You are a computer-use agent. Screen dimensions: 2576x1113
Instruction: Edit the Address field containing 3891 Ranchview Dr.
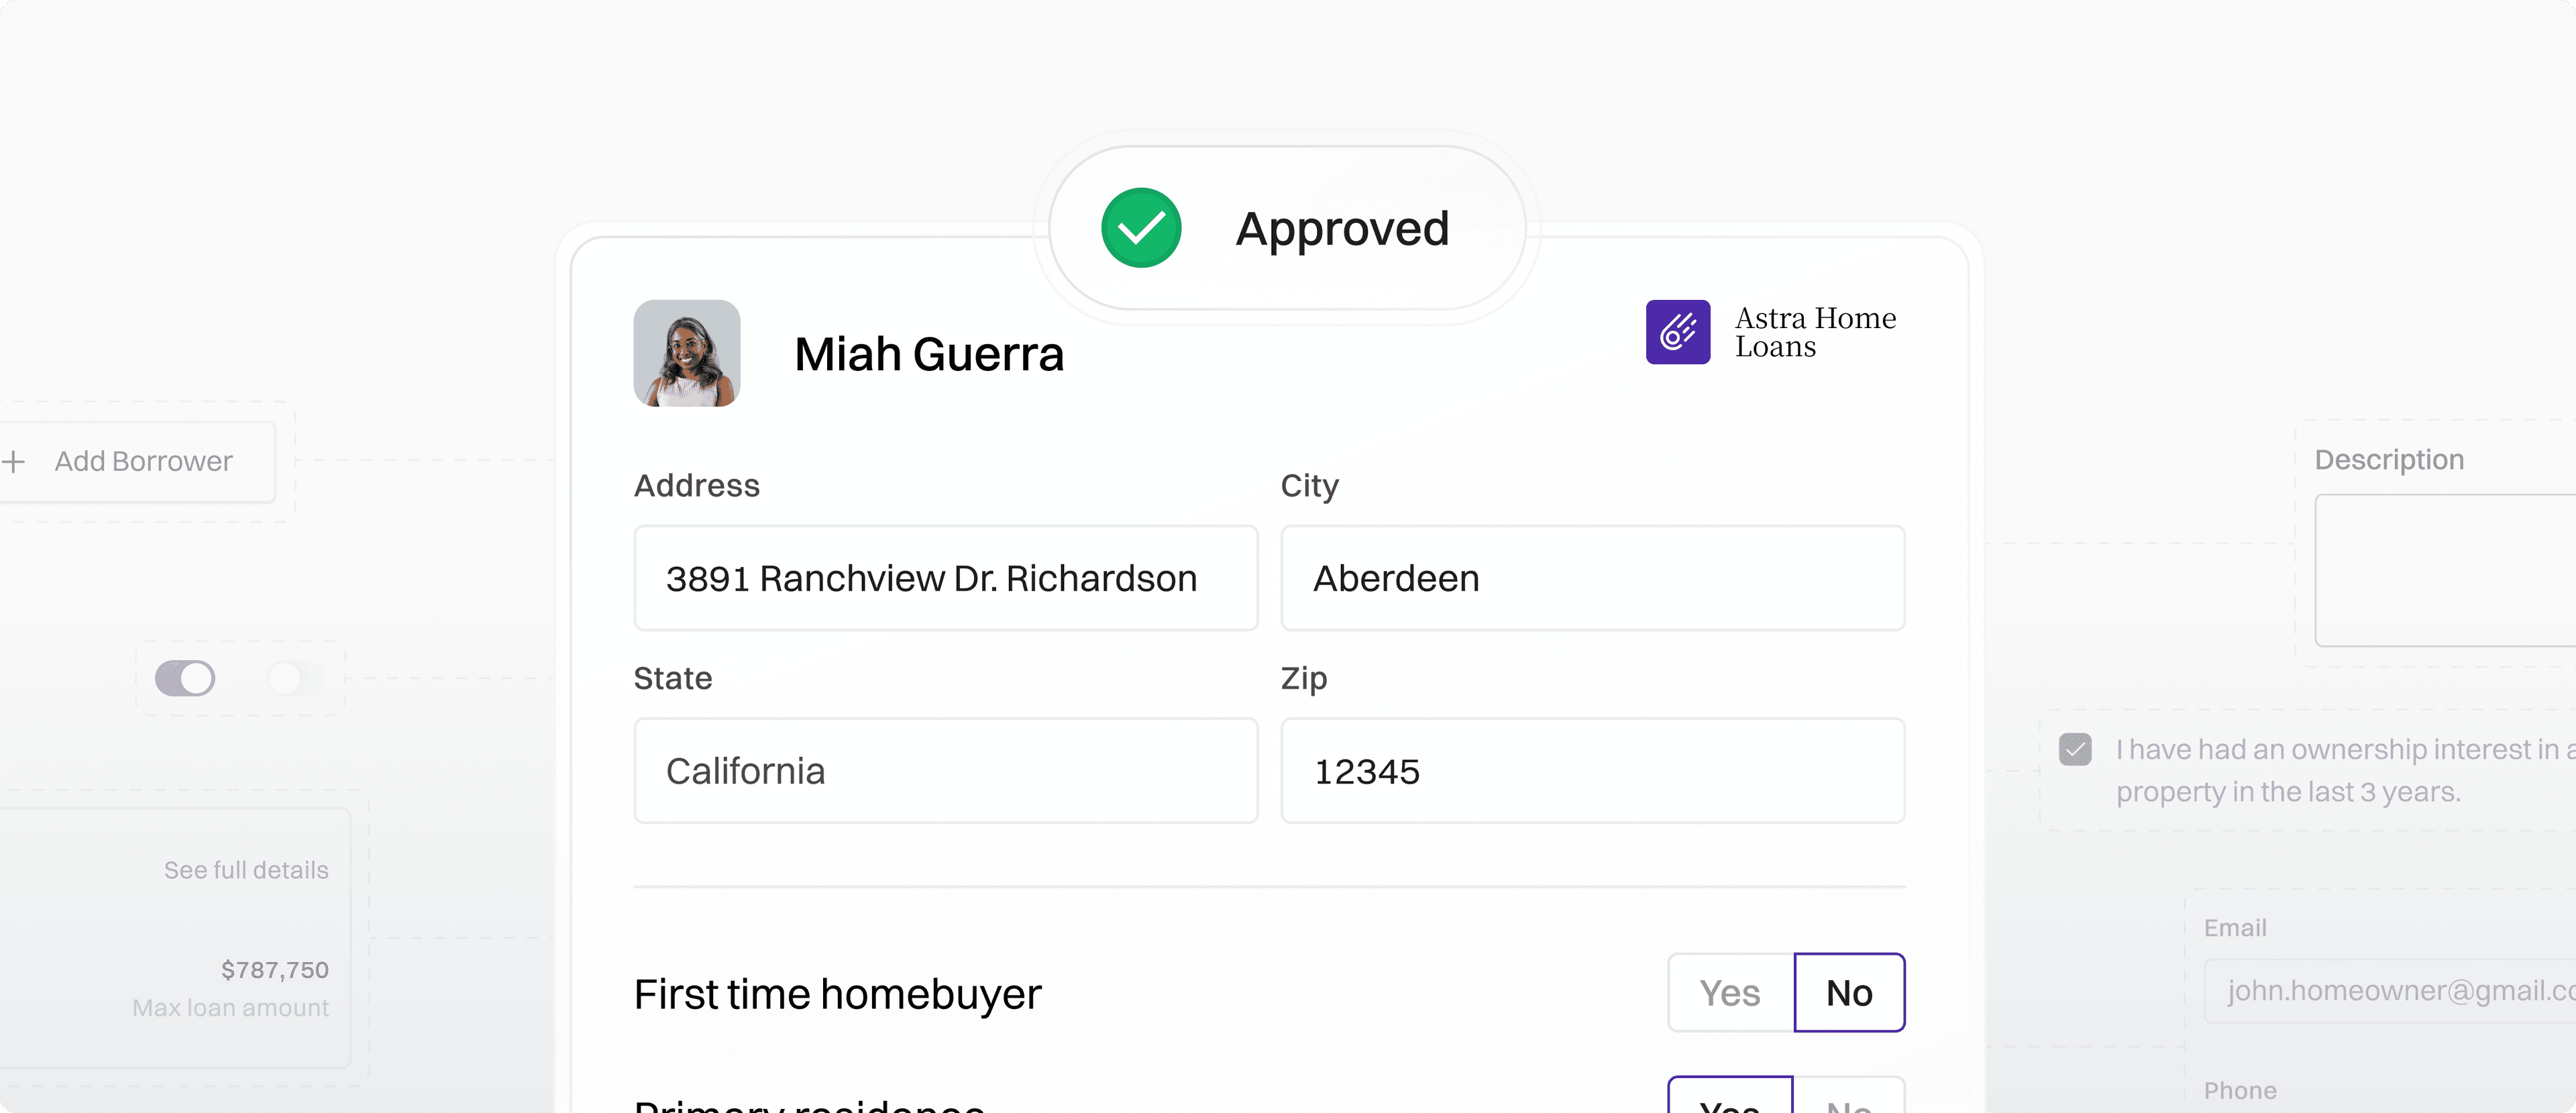click(x=945, y=578)
